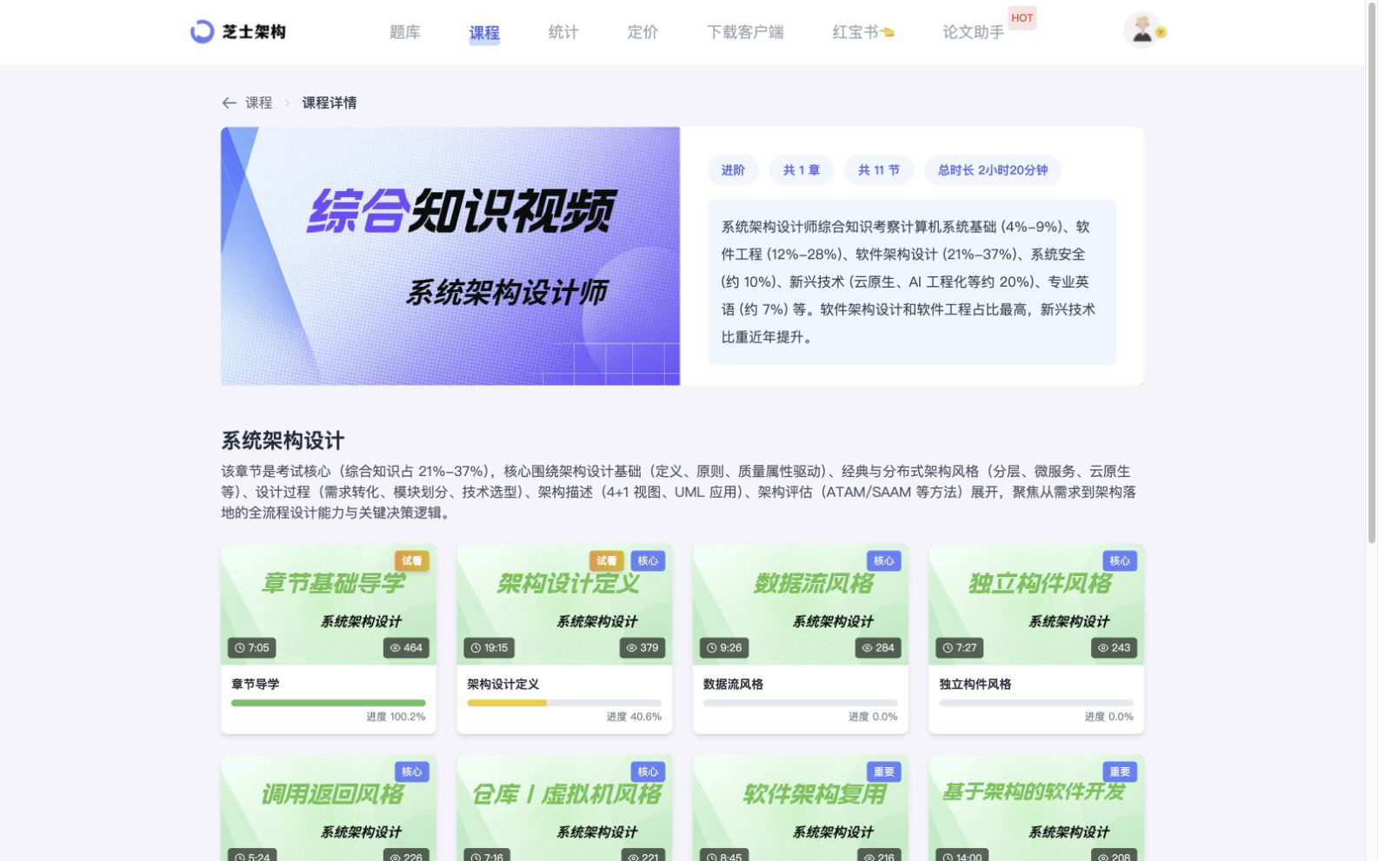Screen dimensions: 1378x861
Task: Click the 共 11 节 tag
Action: pos(879,170)
